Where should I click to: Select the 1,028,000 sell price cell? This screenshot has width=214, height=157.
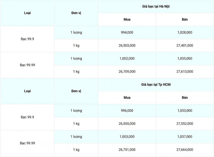(x=185, y=32)
